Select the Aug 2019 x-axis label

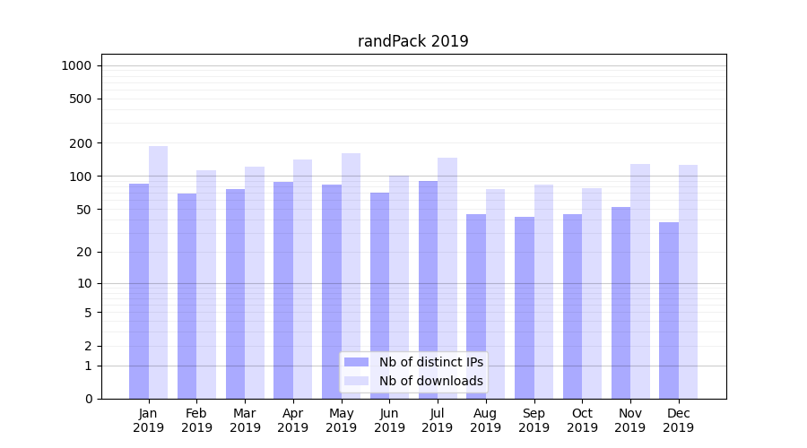(x=485, y=420)
